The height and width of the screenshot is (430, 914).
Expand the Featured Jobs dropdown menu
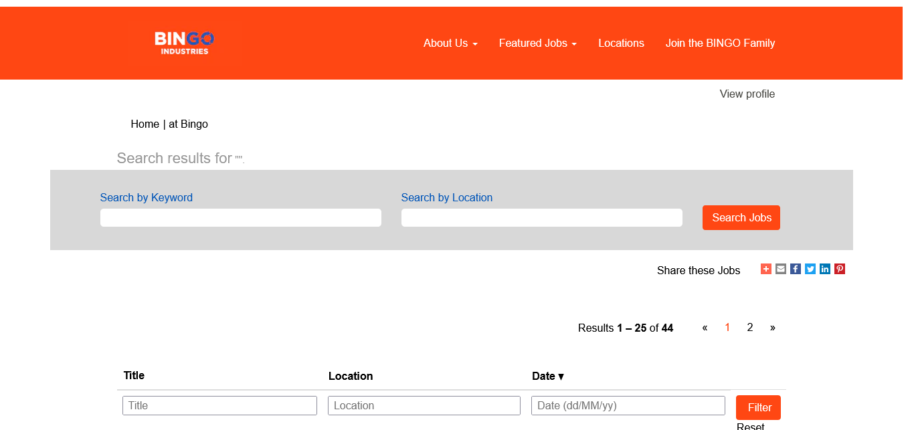[537, 43]
